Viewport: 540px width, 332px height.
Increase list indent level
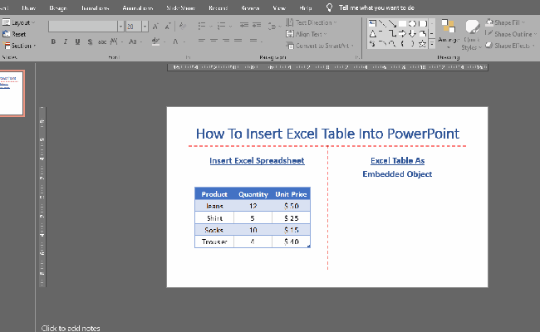[257, 25]
